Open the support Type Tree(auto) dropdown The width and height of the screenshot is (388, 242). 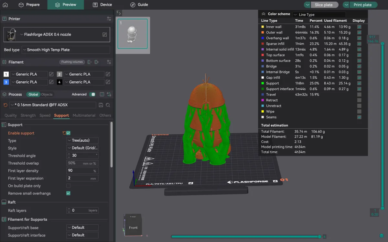82,140
